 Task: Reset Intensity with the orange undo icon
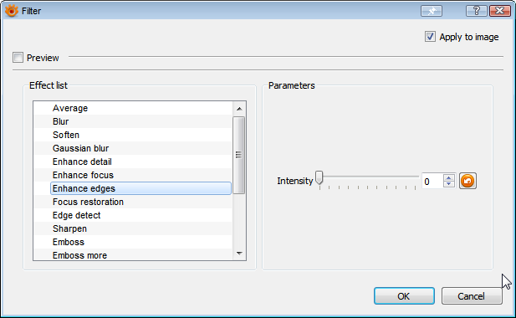click(x=467, y=181)
